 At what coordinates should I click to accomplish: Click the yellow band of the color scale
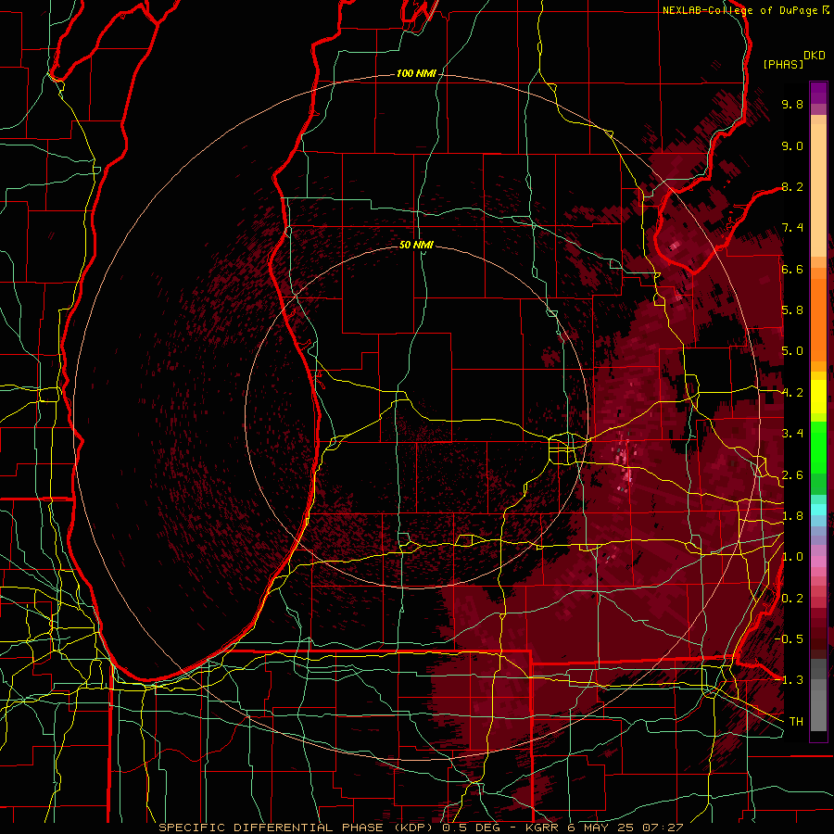(x=818, y=397)
